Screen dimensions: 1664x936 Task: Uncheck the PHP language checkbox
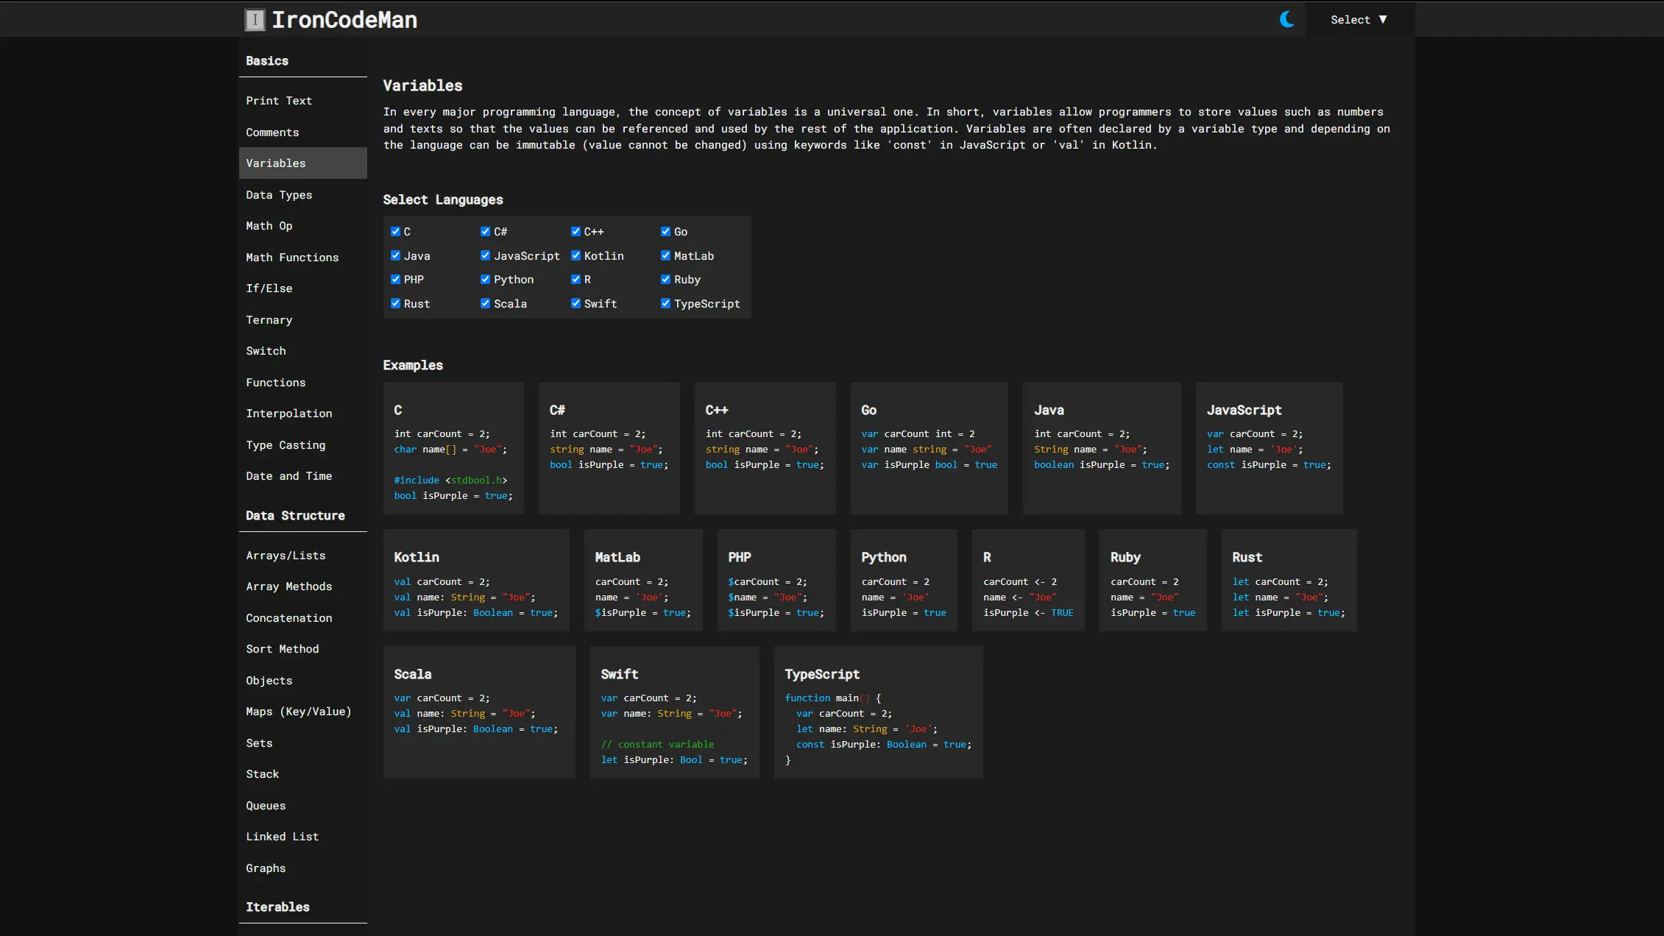point(395,279)
